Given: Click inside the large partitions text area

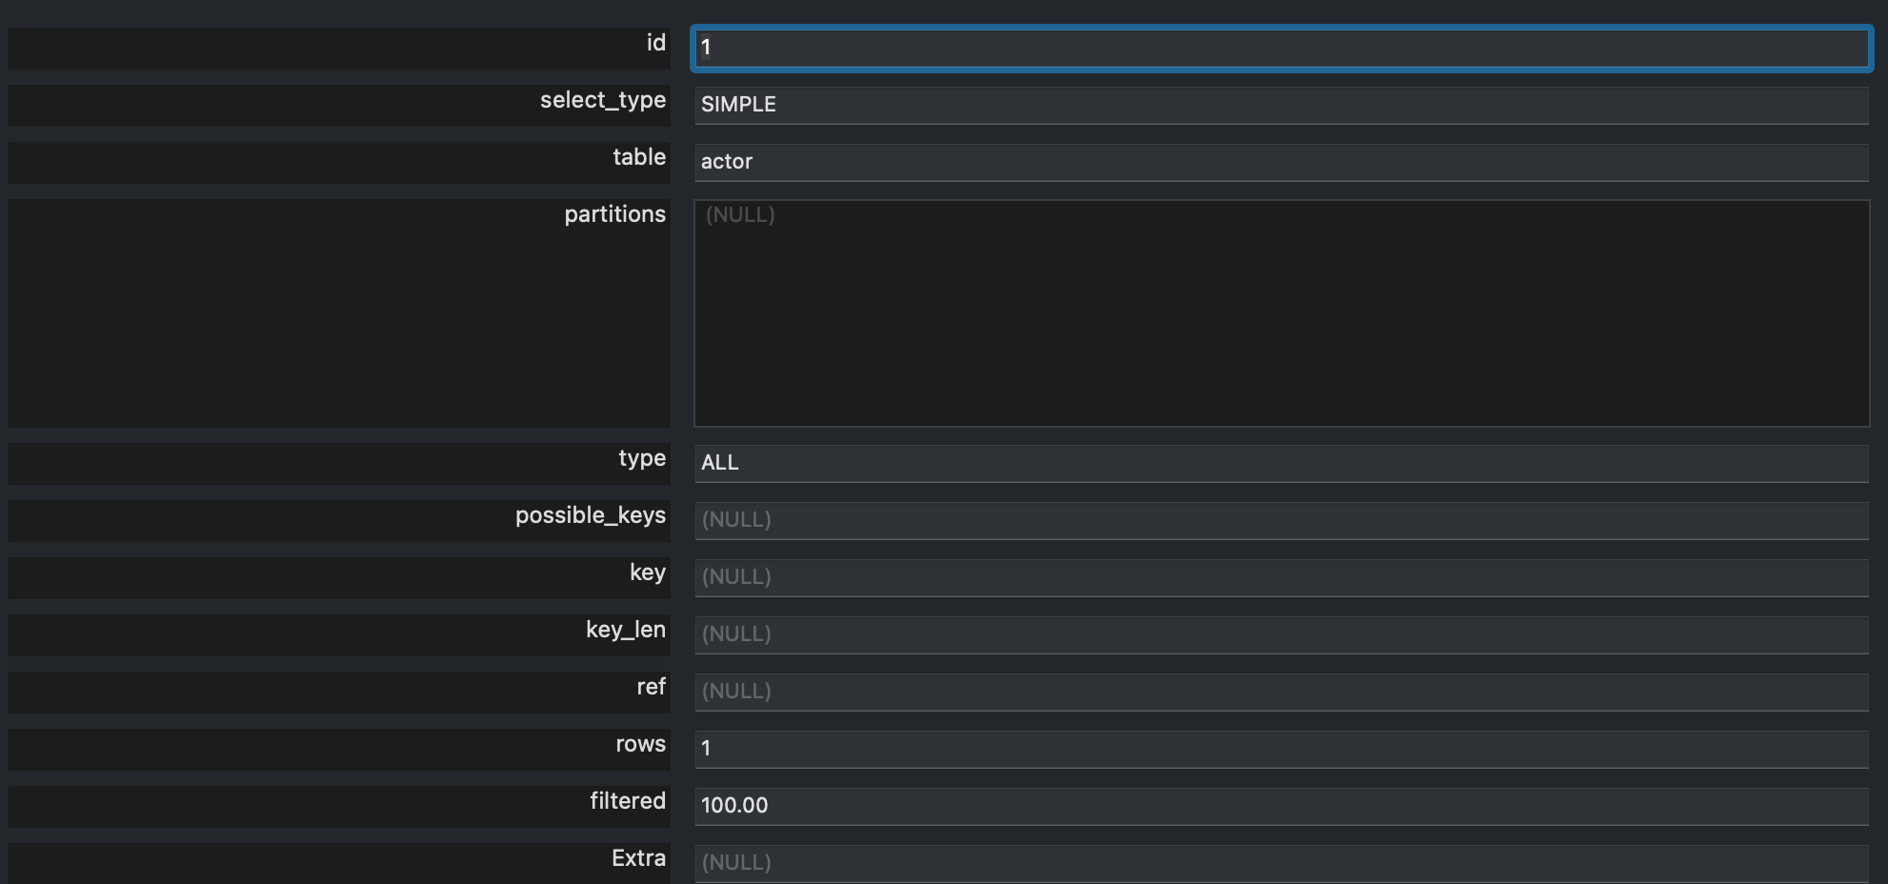Looking at the screenshot, I should point(1281,314).
